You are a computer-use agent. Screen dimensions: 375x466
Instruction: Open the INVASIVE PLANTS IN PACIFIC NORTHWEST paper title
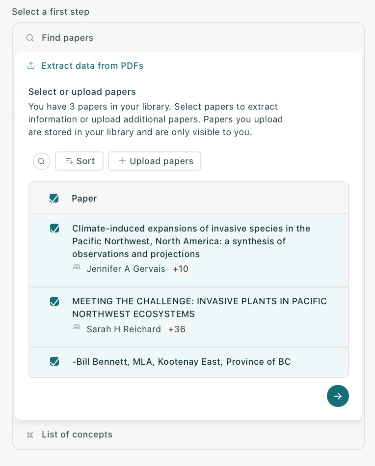[199, 307]
